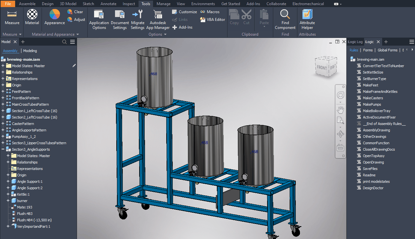
Task: Click the ViewCube FRONT face
Action: click(322, 67)
